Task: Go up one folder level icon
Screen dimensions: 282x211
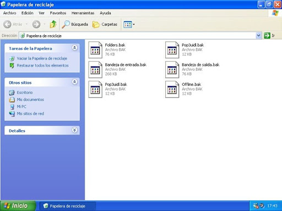Action: [53, 24]
